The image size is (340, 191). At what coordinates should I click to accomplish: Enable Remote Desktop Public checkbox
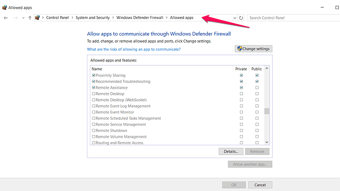click(x=257, y=94)
